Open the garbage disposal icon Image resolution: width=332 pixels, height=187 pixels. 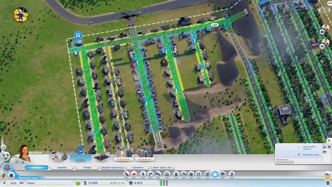pos(176,174)
